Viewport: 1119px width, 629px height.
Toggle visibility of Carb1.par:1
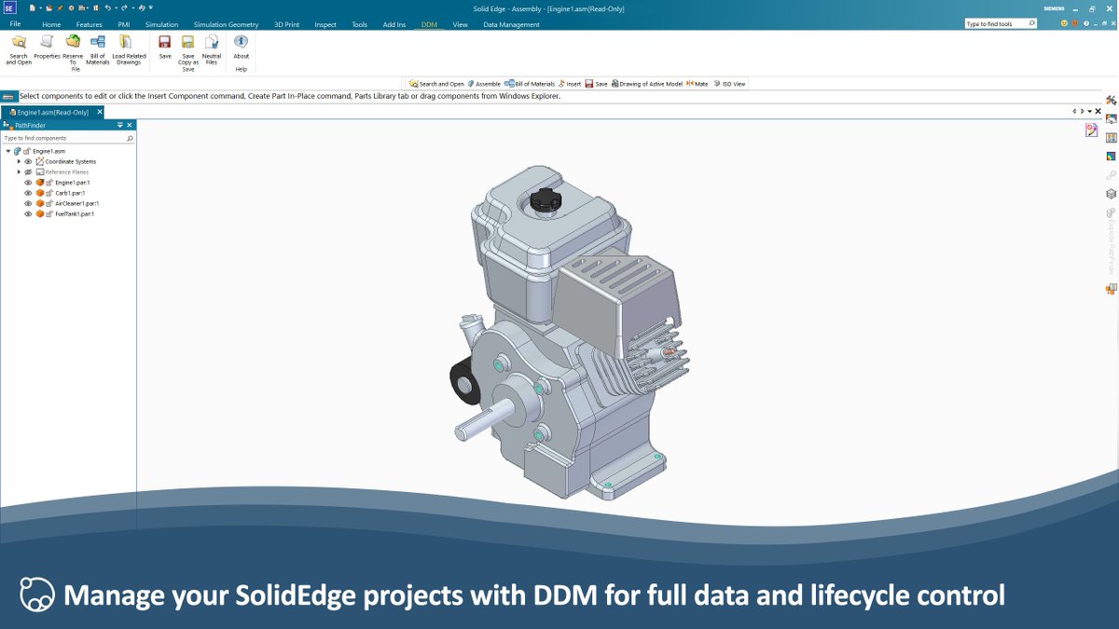(28, 192)
